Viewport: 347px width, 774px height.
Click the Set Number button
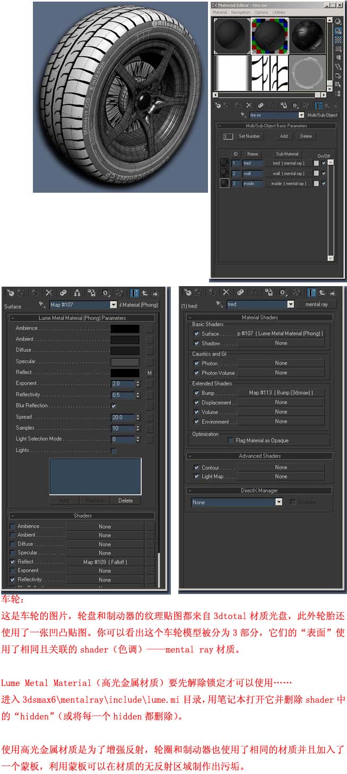pos(249,136)
